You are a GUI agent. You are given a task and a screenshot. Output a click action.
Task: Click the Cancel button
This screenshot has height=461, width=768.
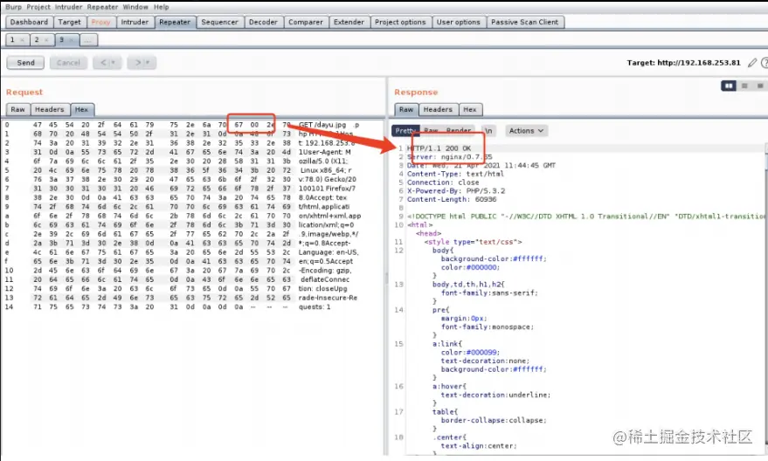(68, 63)
